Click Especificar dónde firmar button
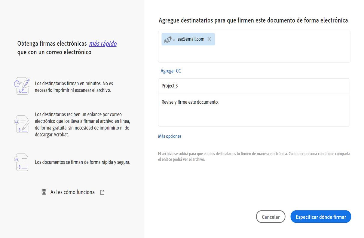Viewport: 364px width, 238px height. (x=321, y=217)
